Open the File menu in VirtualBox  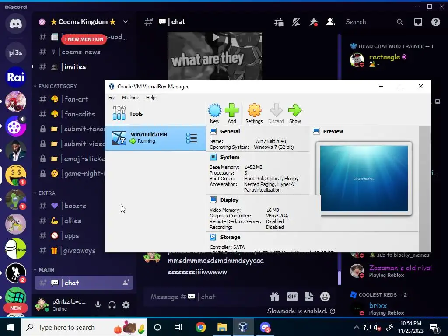112,98
